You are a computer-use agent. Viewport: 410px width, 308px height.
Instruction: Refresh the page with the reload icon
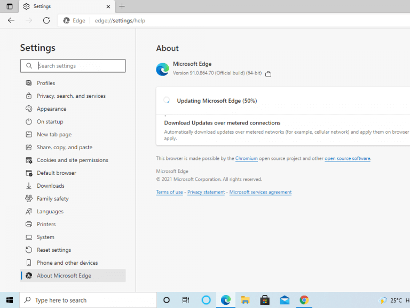point(46,20)
